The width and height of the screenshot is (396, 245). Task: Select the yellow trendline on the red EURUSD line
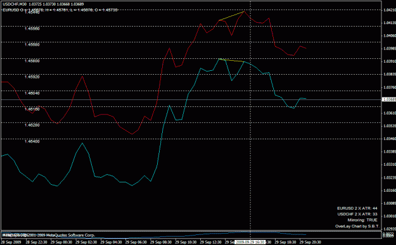coord(231,16)
